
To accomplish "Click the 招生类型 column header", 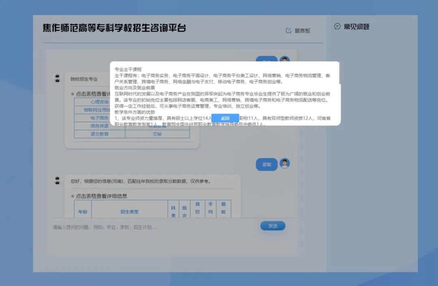I will pos(129,212).
